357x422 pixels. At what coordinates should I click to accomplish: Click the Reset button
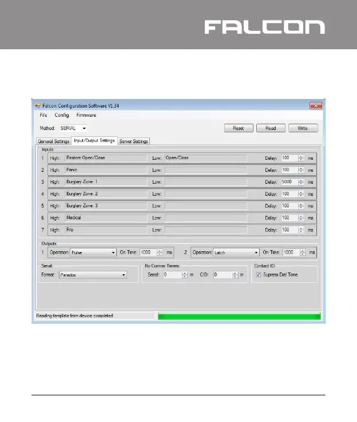pos(239,128)
